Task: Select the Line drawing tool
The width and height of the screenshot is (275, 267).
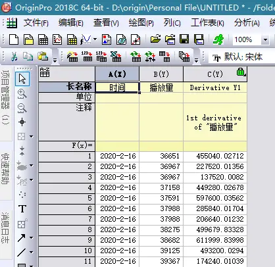Action: click(x=22, y=253)
